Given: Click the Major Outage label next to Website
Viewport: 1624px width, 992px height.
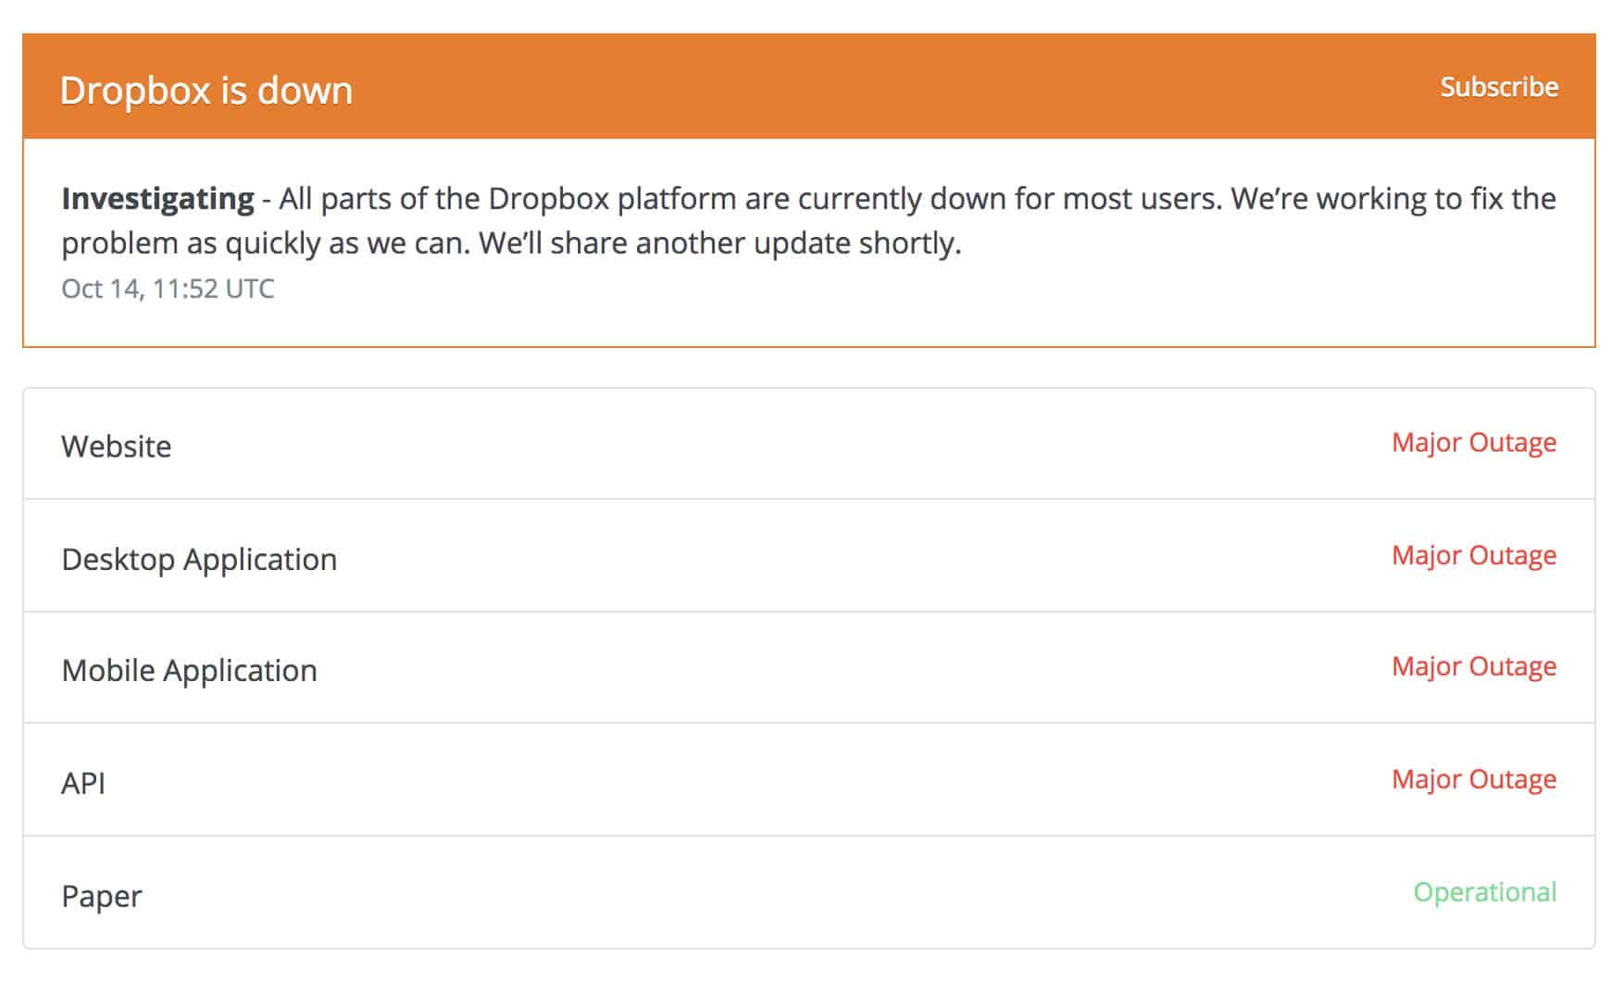Looking at the screenshot, I should 1473,442.
